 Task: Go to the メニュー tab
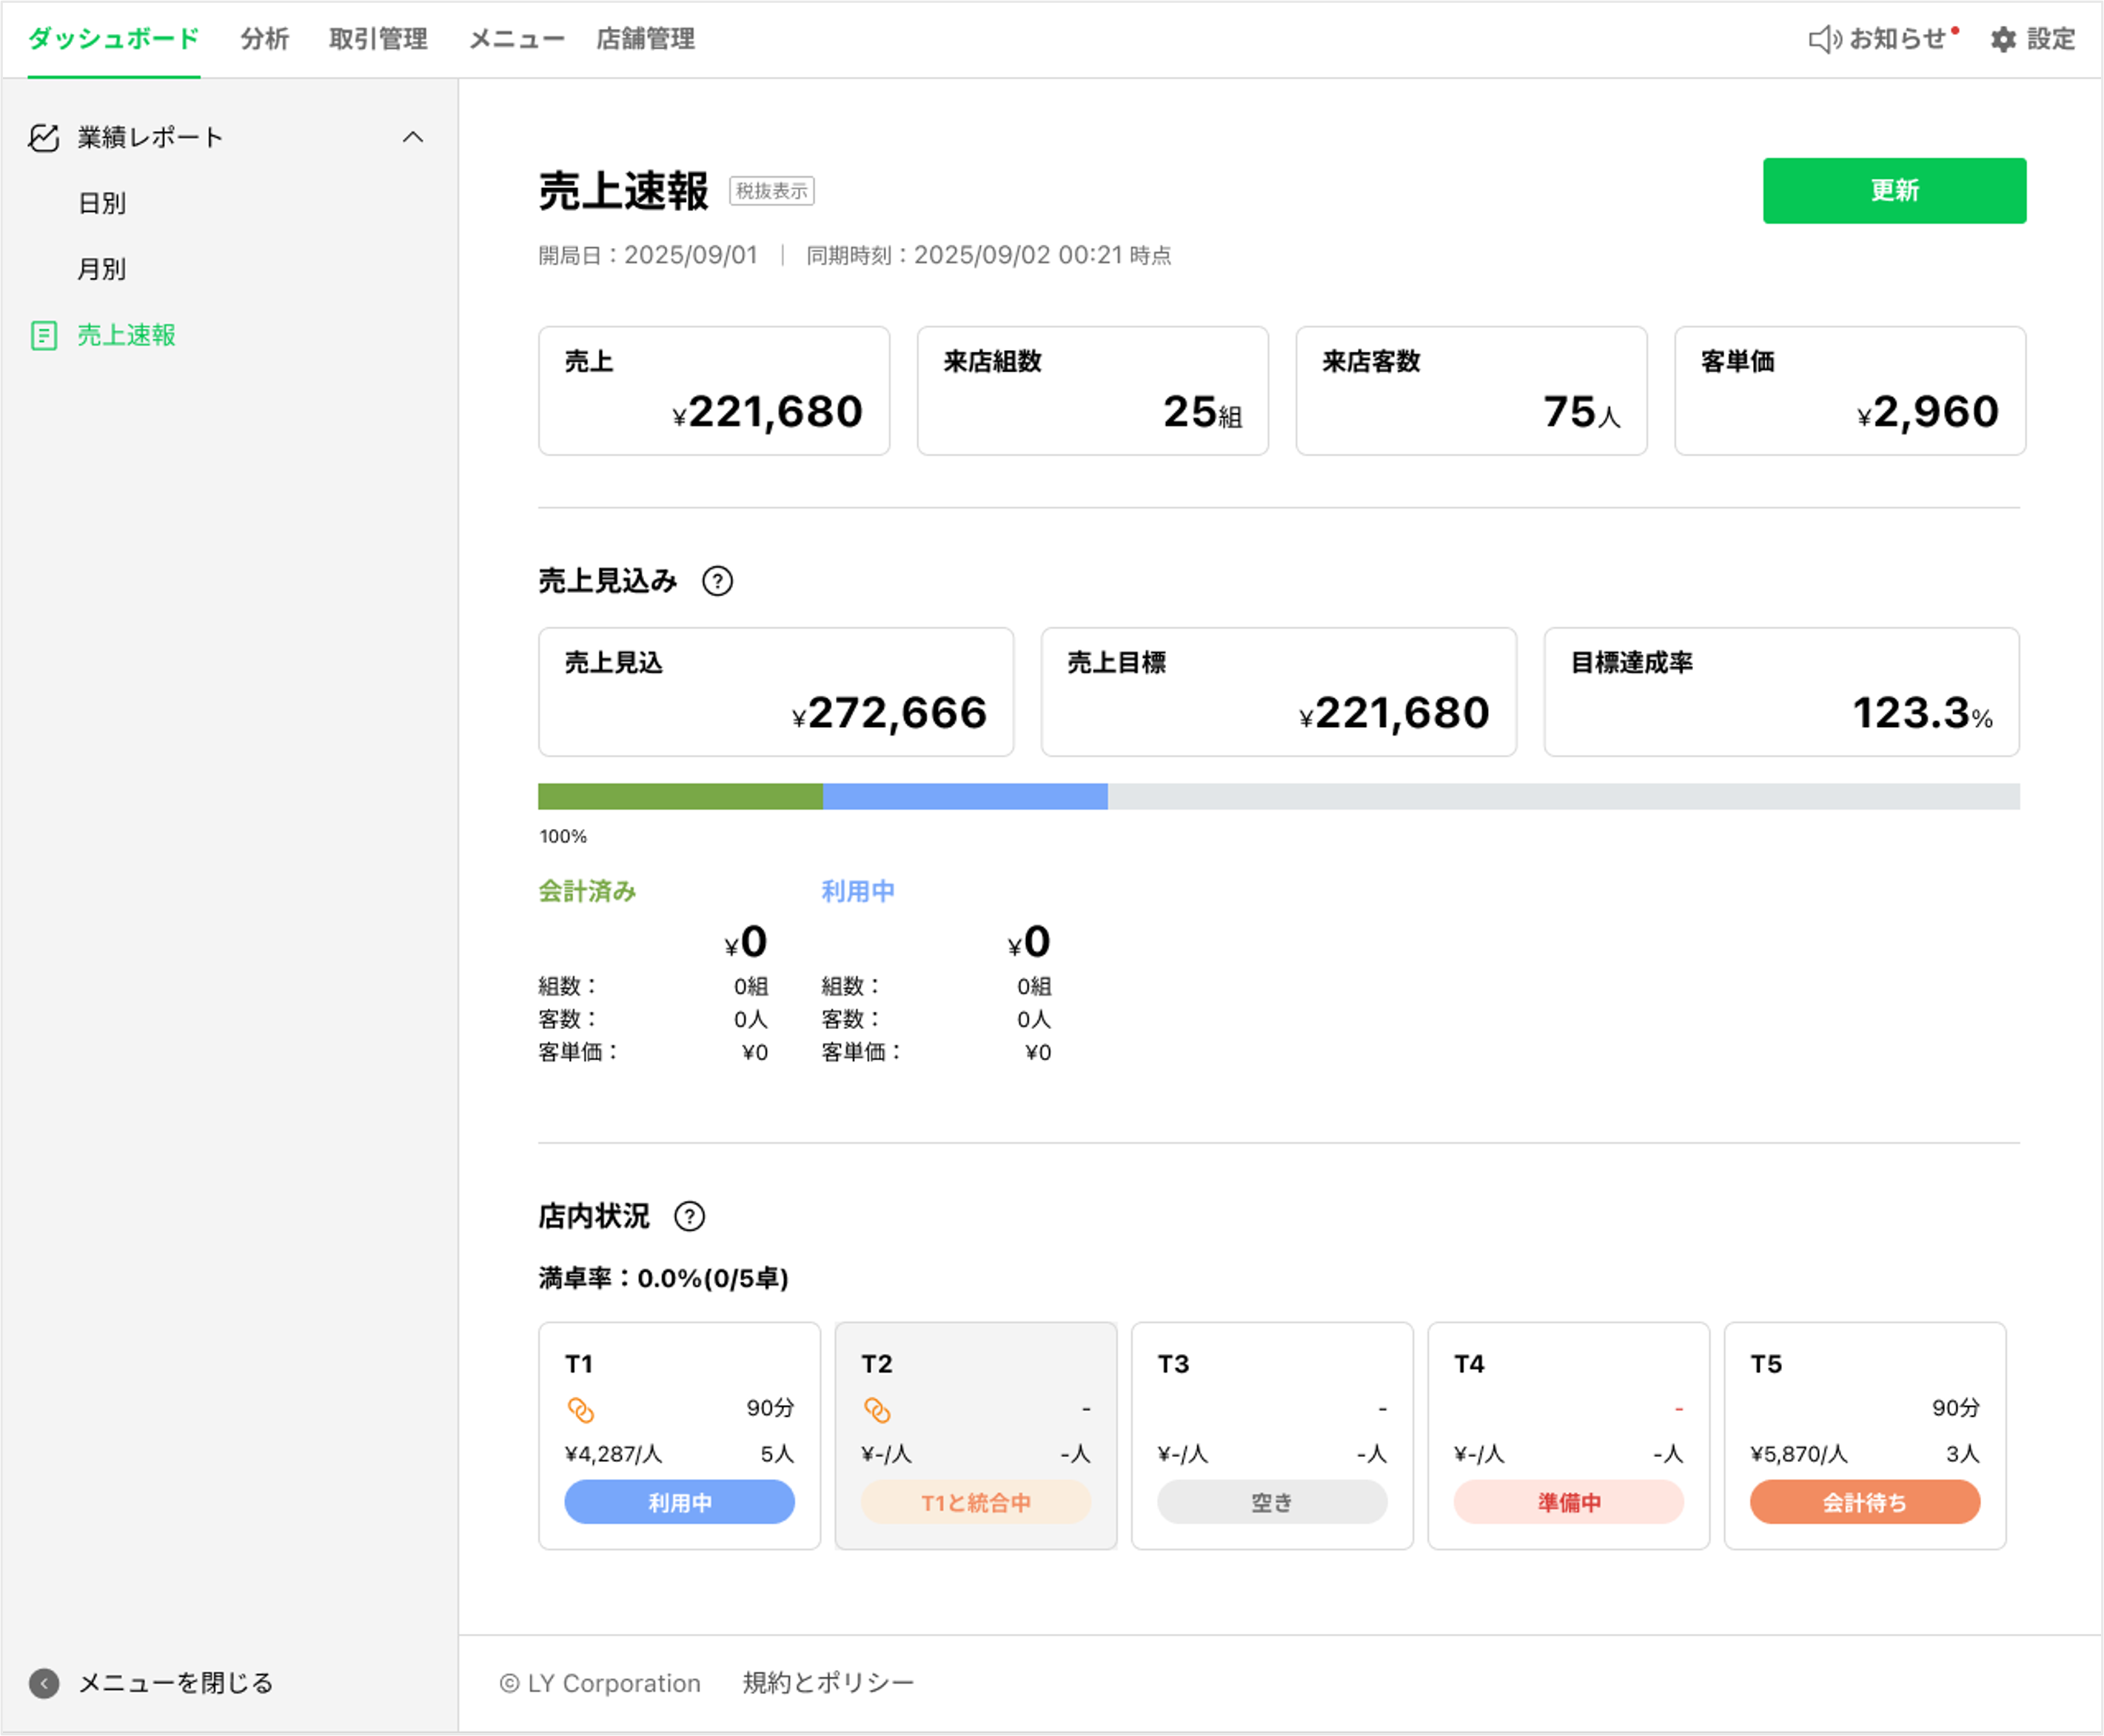[517, 39]
